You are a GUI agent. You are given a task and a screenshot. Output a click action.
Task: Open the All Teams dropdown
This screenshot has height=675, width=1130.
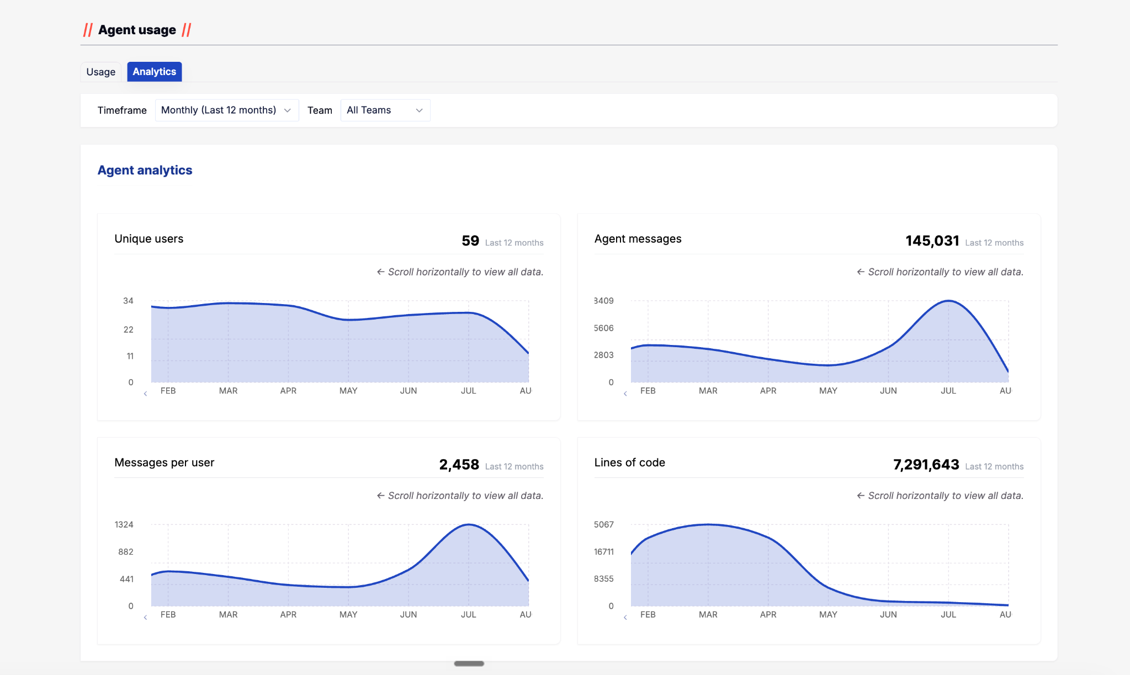coord(385,110)
